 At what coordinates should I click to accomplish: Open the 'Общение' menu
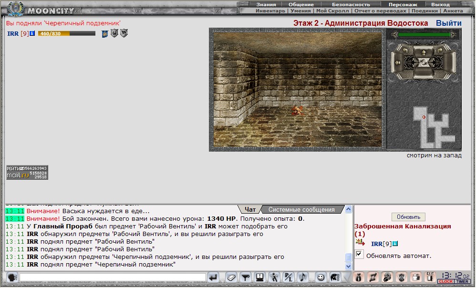point(301,5)
